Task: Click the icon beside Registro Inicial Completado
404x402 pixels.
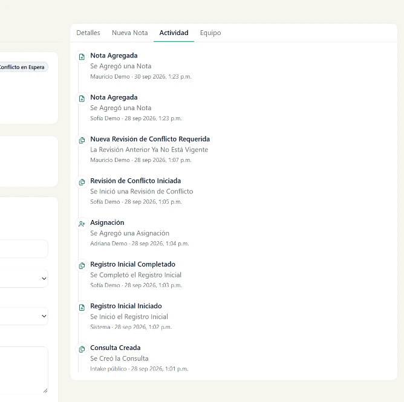Action: click(82, 265)
